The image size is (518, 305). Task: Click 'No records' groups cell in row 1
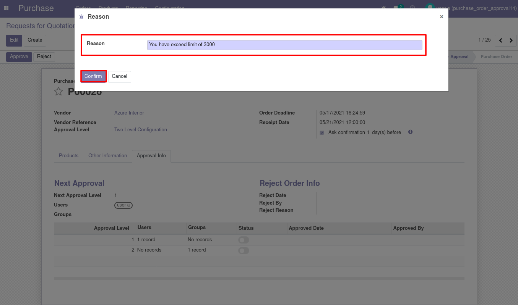pyautogui.click(x=200, y=240)
